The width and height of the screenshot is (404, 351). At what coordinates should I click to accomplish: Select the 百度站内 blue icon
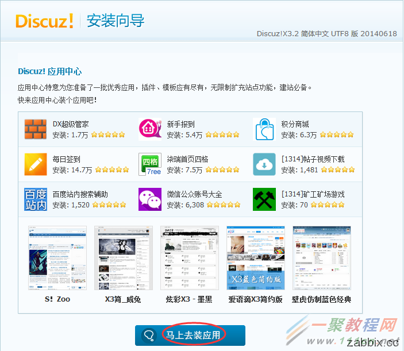[36, 199]
